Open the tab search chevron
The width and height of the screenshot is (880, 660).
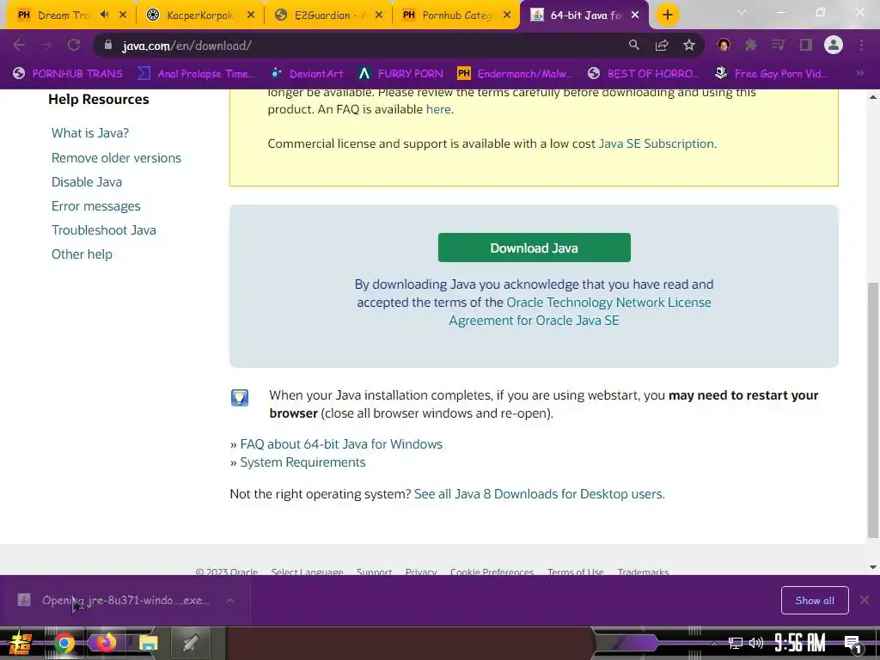[x=742, y=12]
